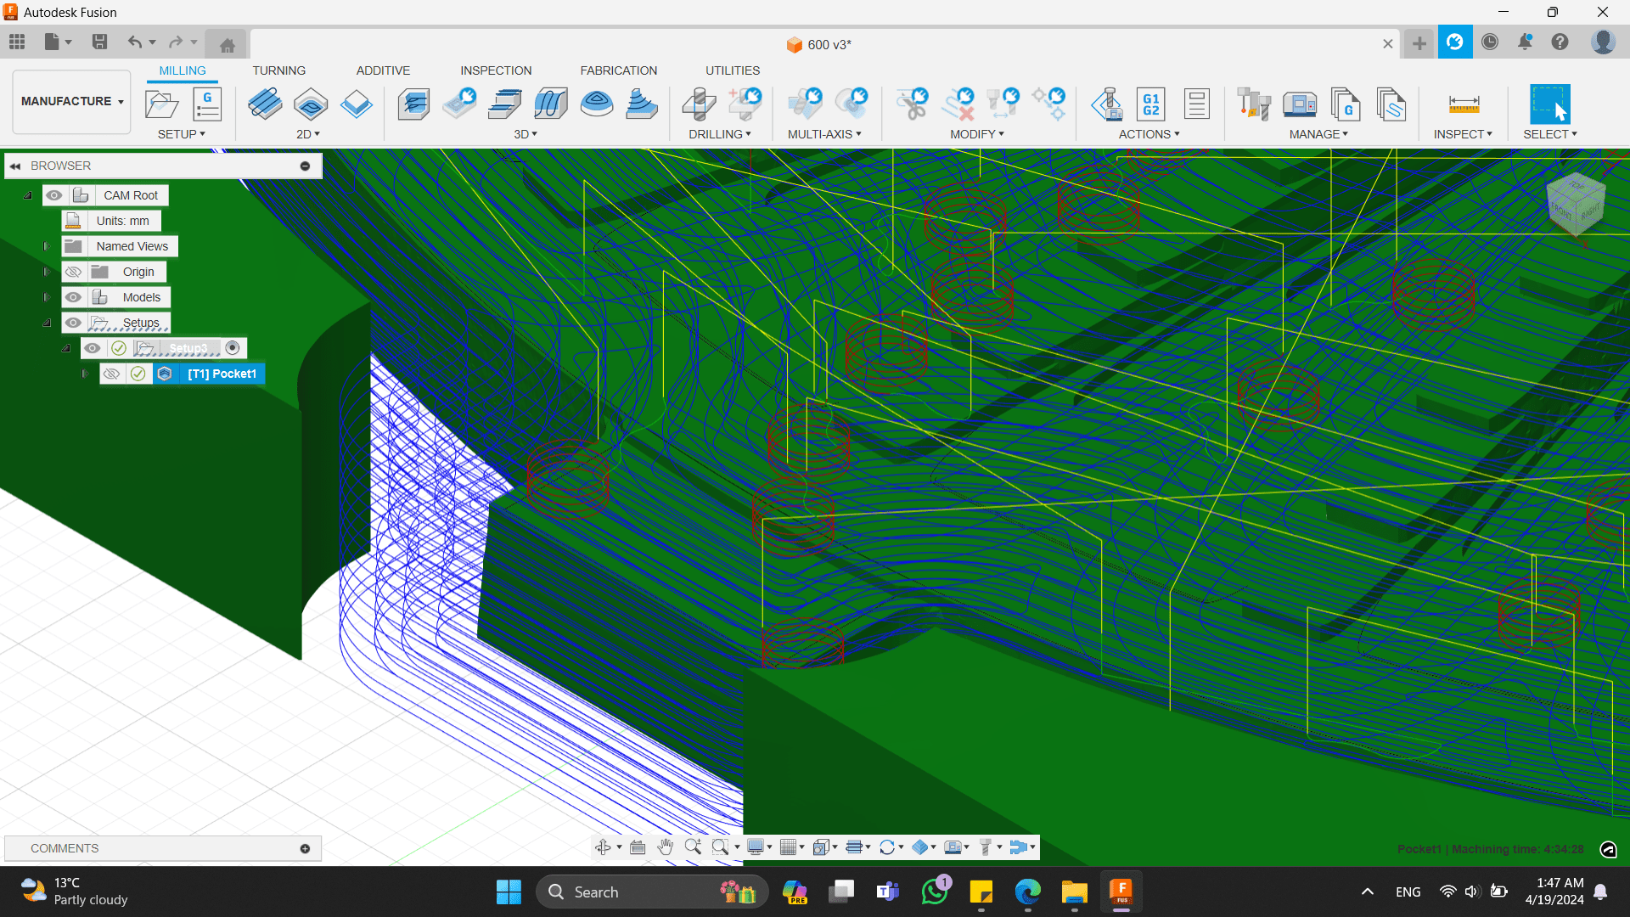Toggle visibility eye of Setups folder

click(x=74, y=323)
